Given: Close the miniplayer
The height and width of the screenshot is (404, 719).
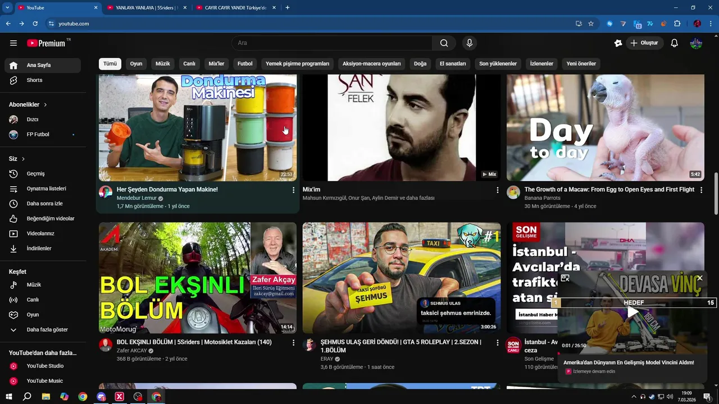Looking at the screenshot, I should coord(700,278).
